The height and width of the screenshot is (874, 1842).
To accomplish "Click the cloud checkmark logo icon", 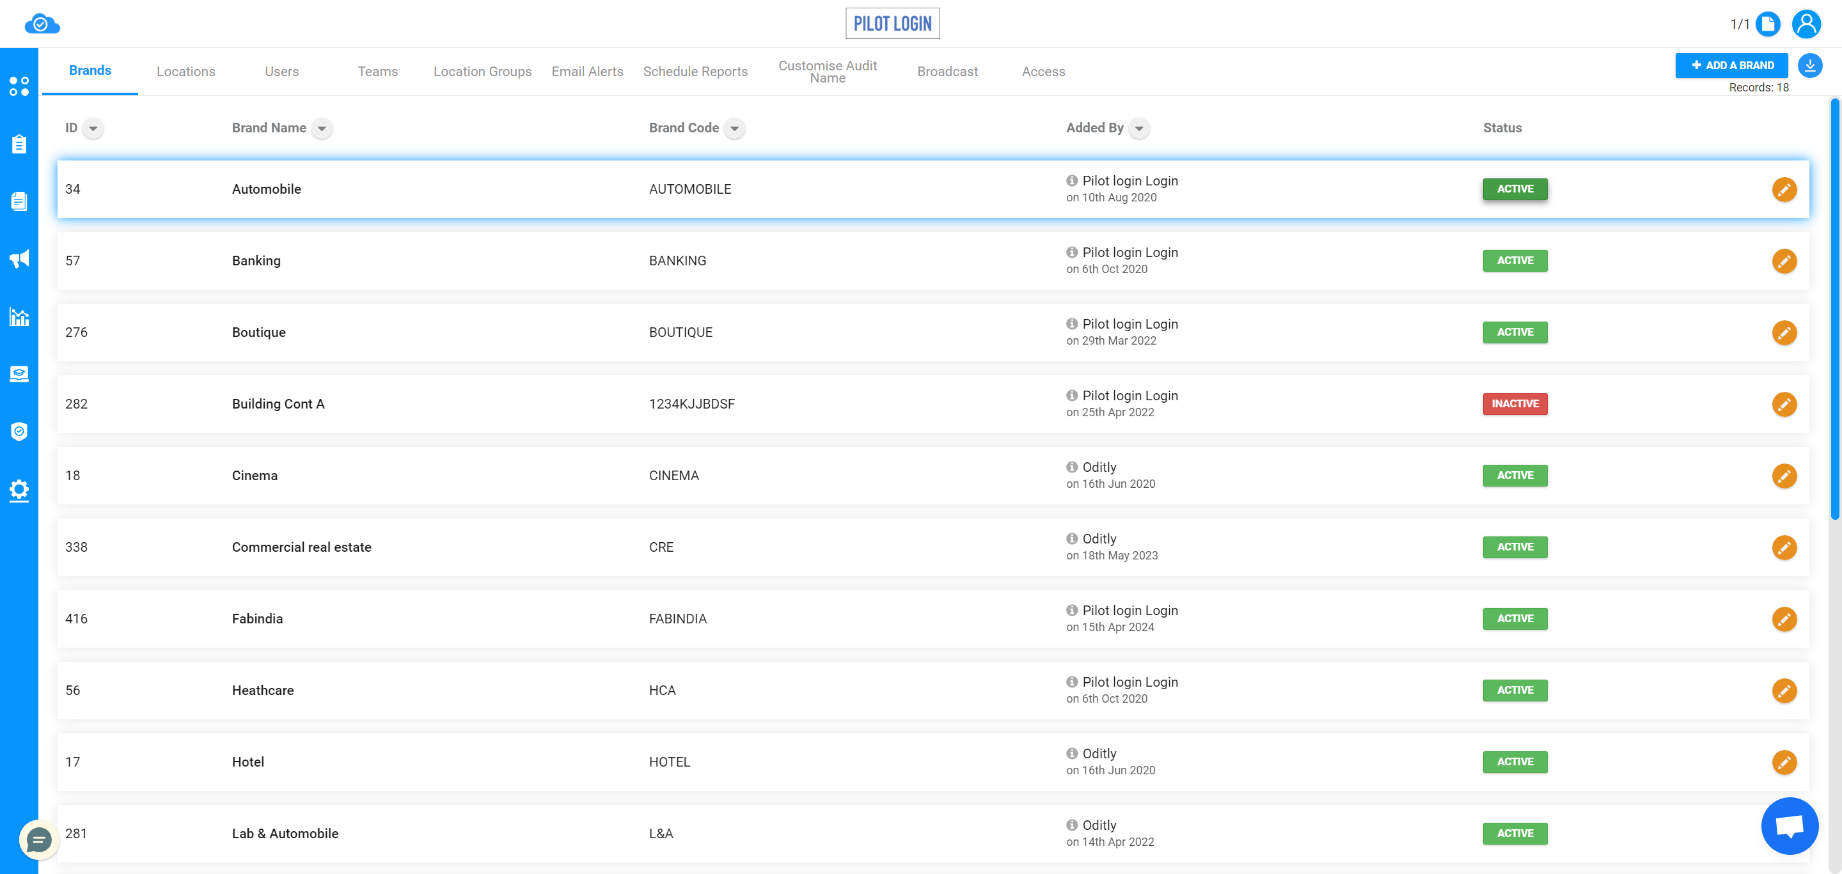I will pyautogui.click(x=42, y=24).
